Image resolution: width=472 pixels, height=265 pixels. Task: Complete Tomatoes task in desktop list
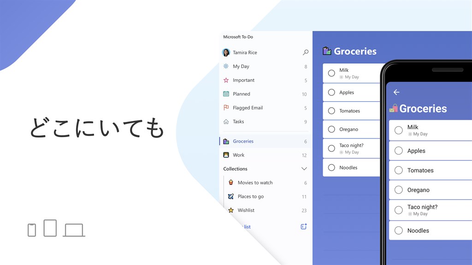[x=331, y=111]
